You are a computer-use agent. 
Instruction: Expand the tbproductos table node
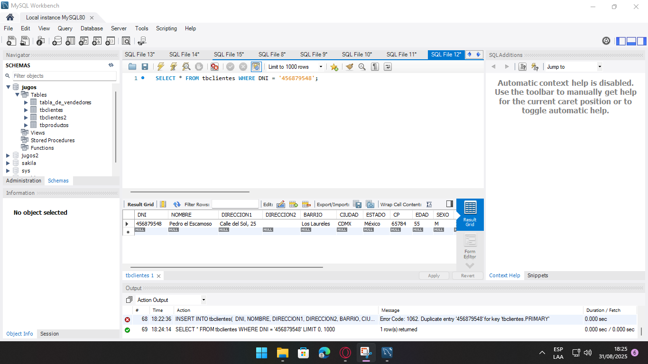[x=26, y=125]
